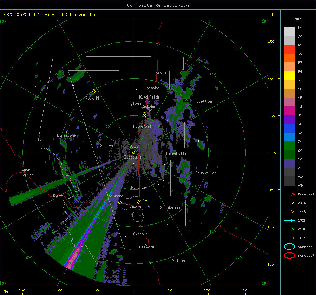
Task: Click the Ponoka town label
Action: (160, 72)
